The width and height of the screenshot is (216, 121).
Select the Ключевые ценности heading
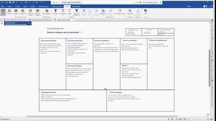[102, 41]
